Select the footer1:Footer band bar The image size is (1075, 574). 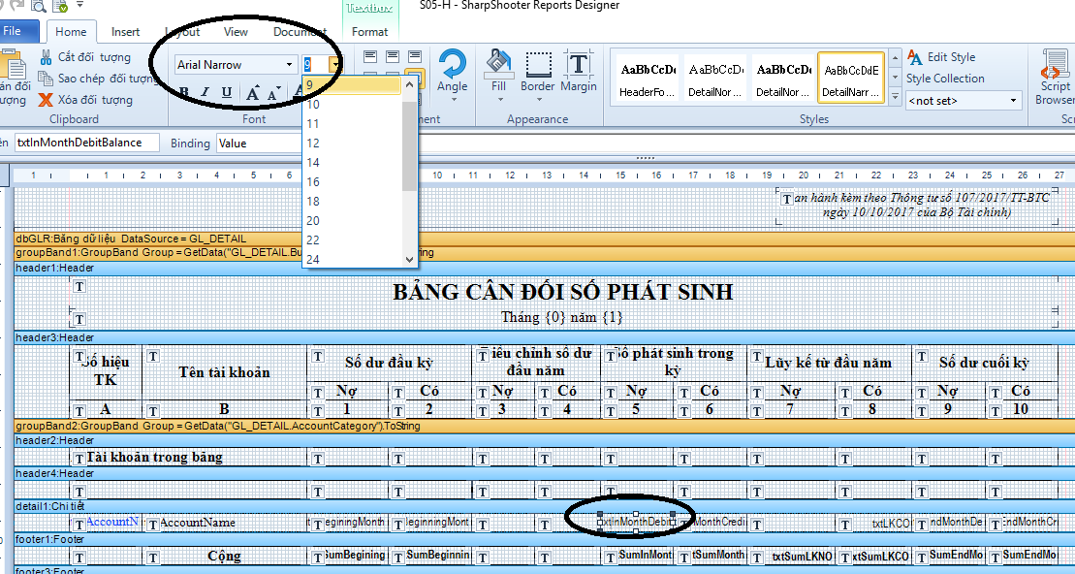545,539
